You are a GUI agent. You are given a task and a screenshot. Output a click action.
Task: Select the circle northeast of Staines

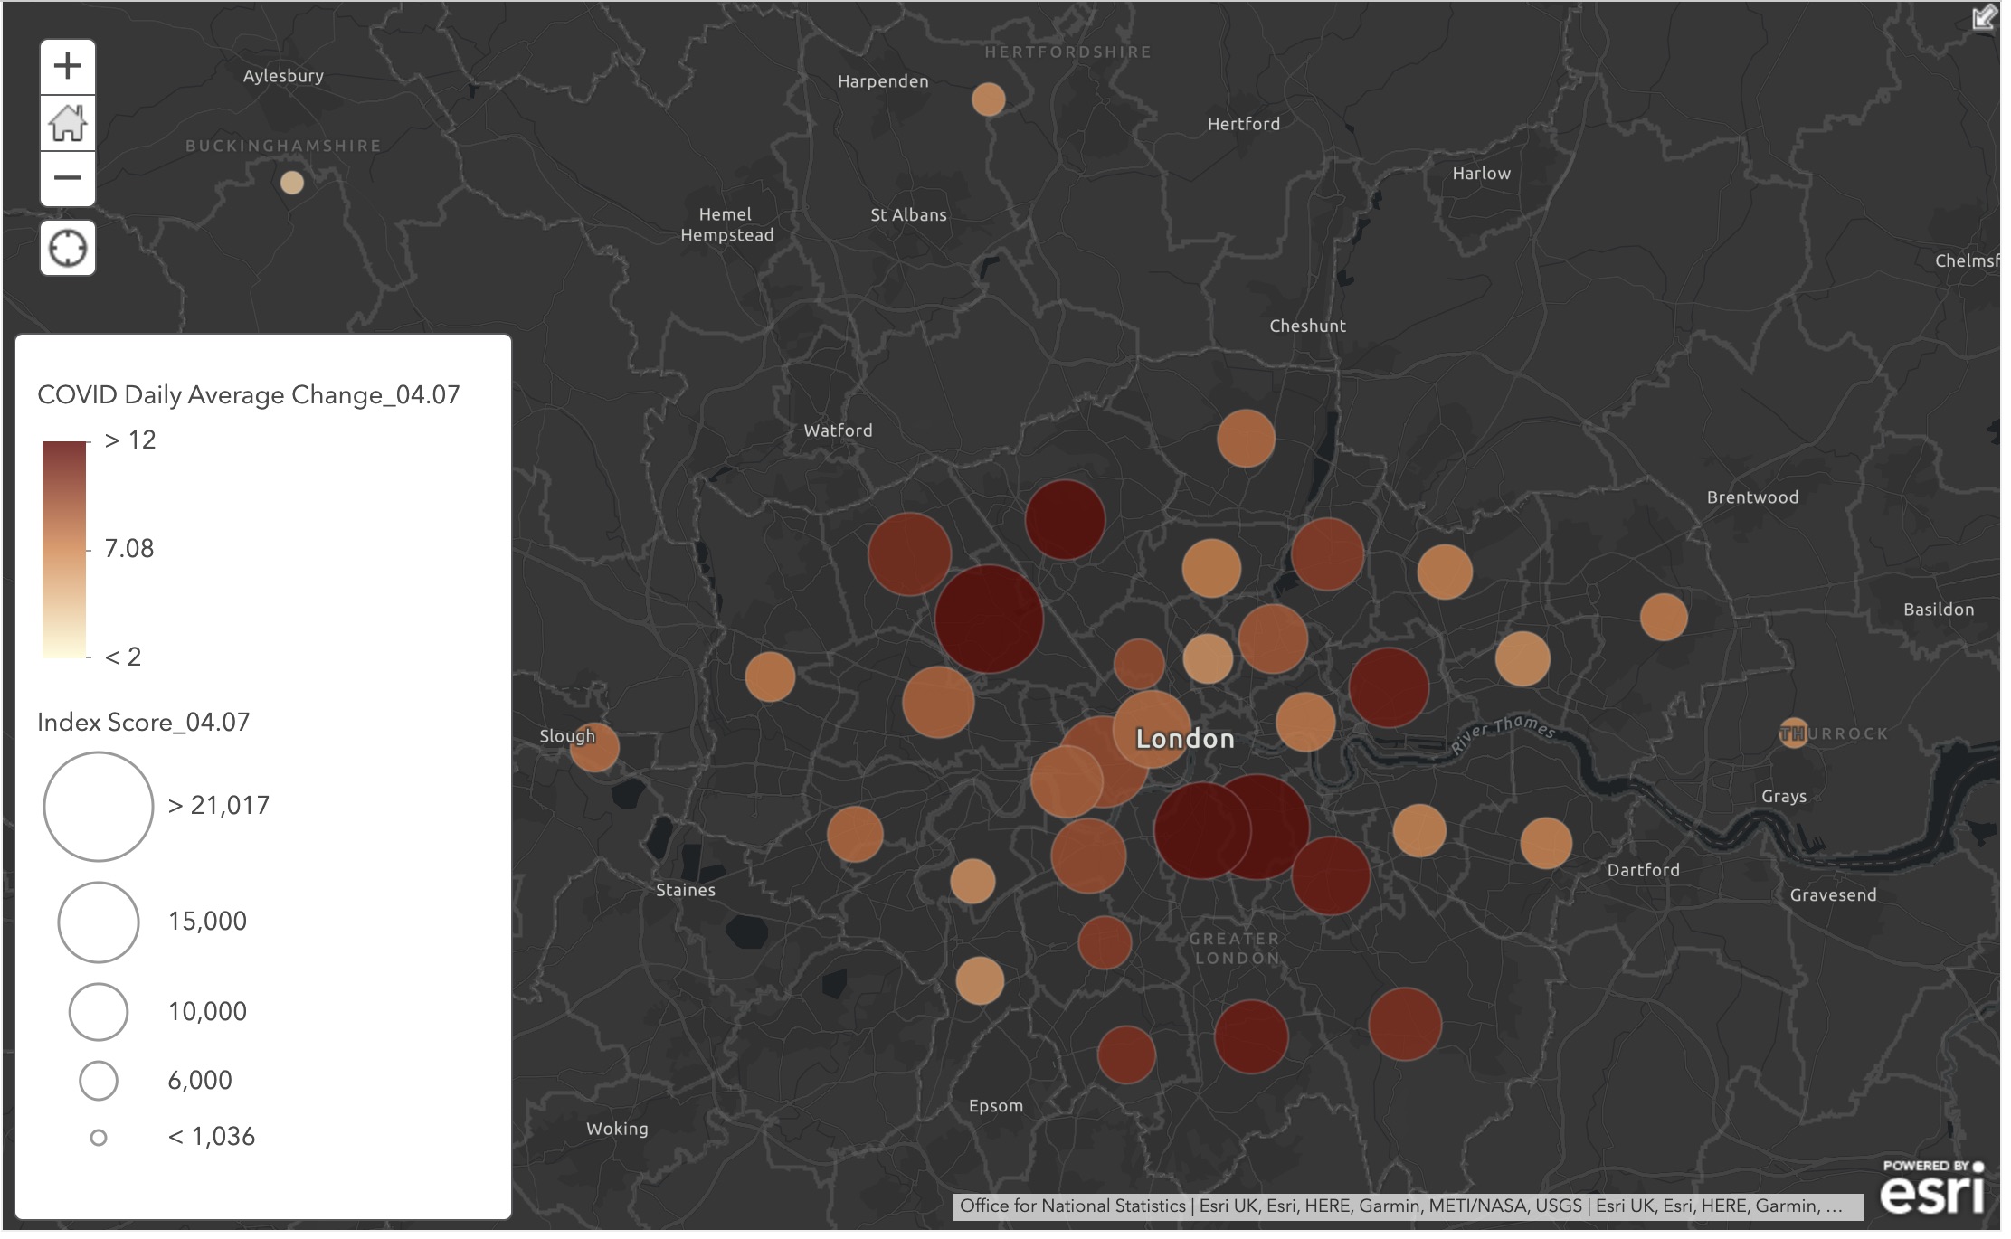855,835
